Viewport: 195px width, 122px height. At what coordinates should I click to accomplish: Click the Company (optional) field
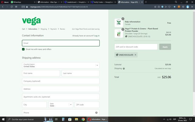click(x=61, y=81)
